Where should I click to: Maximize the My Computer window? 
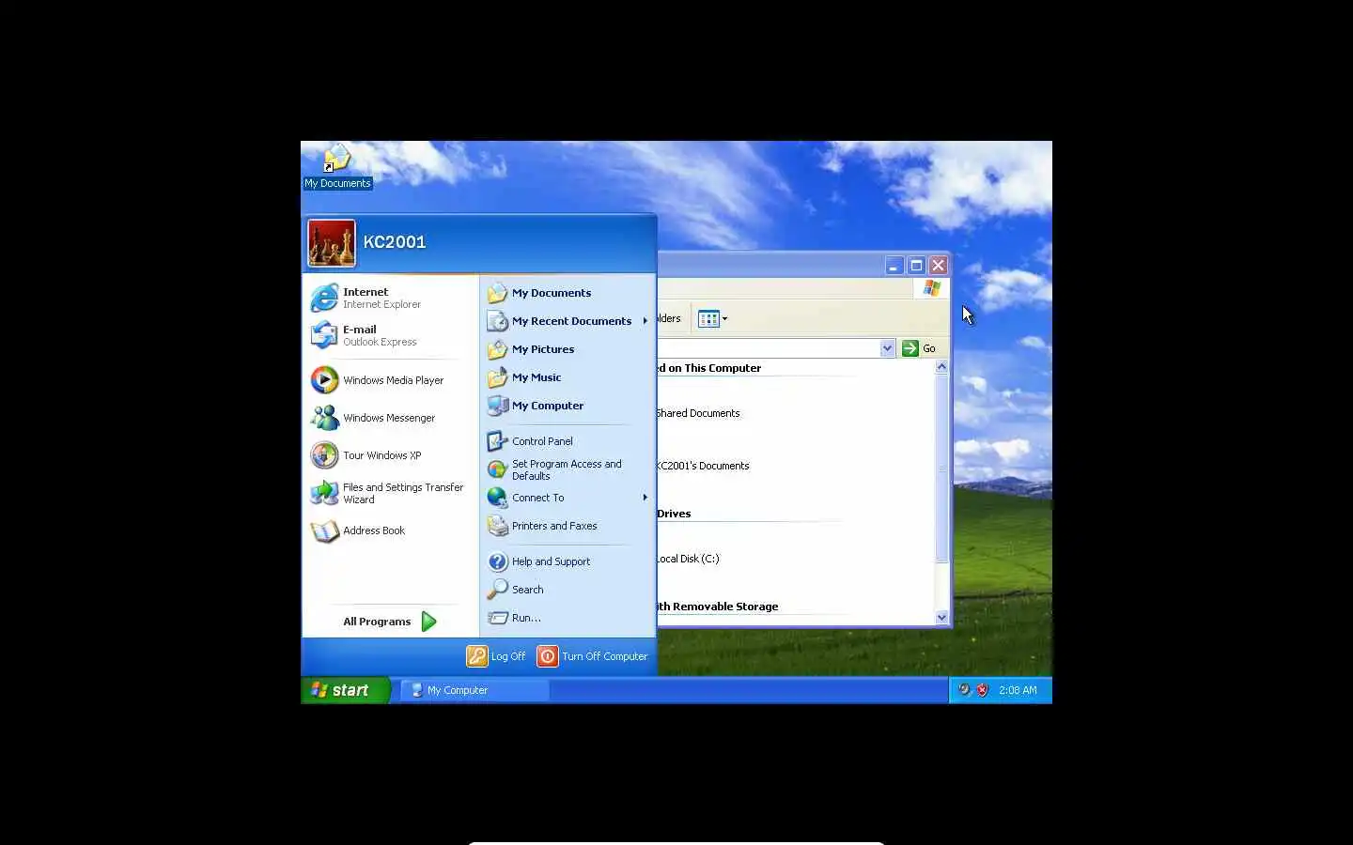tap(916, 266)
